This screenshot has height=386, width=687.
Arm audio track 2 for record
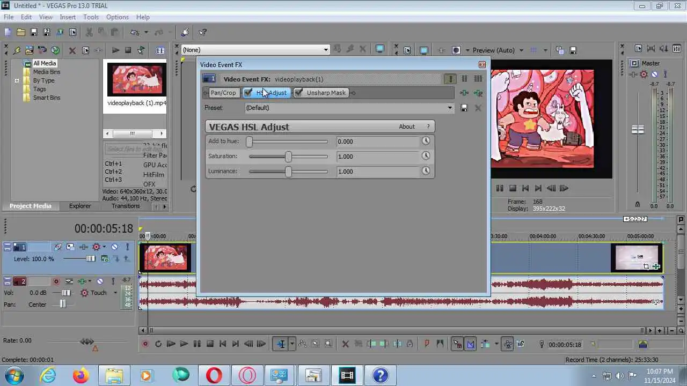click(x=56, y=281)
